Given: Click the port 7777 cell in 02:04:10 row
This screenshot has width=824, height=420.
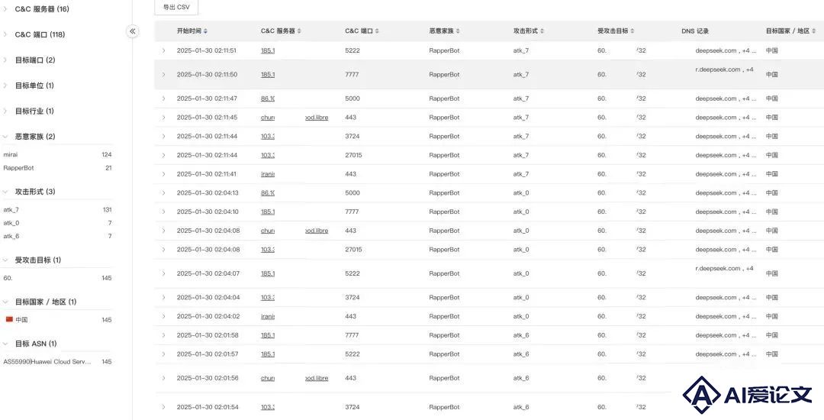Looking at the screenshot, I should (x=352, y=212).
